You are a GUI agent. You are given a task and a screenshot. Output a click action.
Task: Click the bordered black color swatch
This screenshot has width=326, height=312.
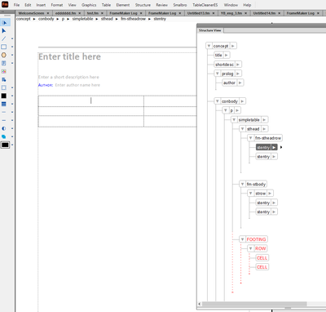[x=5, y=145]
